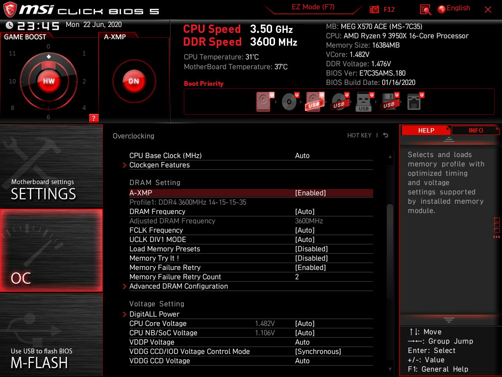Click the A-XMP panel header label
502x377 pixels.
click(x=115, y=37)
